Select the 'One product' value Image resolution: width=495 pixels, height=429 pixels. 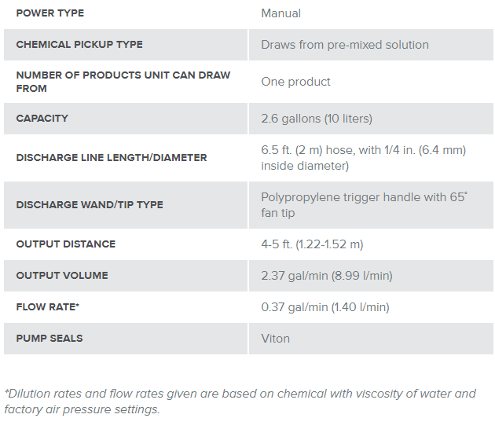(x=295, y=82)
